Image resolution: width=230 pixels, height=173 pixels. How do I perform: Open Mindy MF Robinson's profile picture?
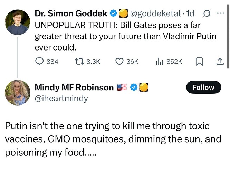click(18, 93)
